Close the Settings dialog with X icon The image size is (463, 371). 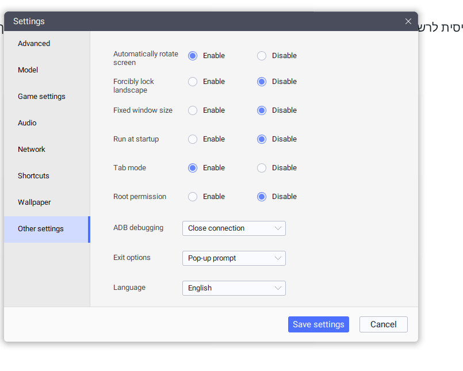point(408,21)
